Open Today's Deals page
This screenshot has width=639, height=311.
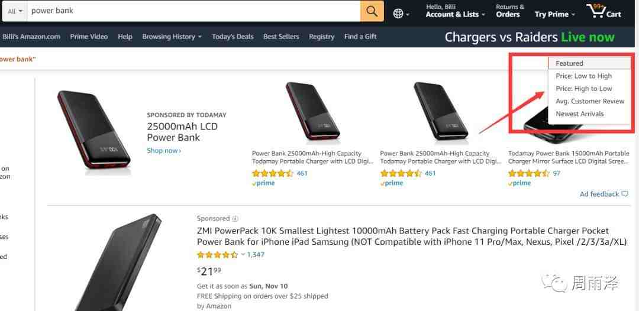pyautogui.click(x=233, y=37)
